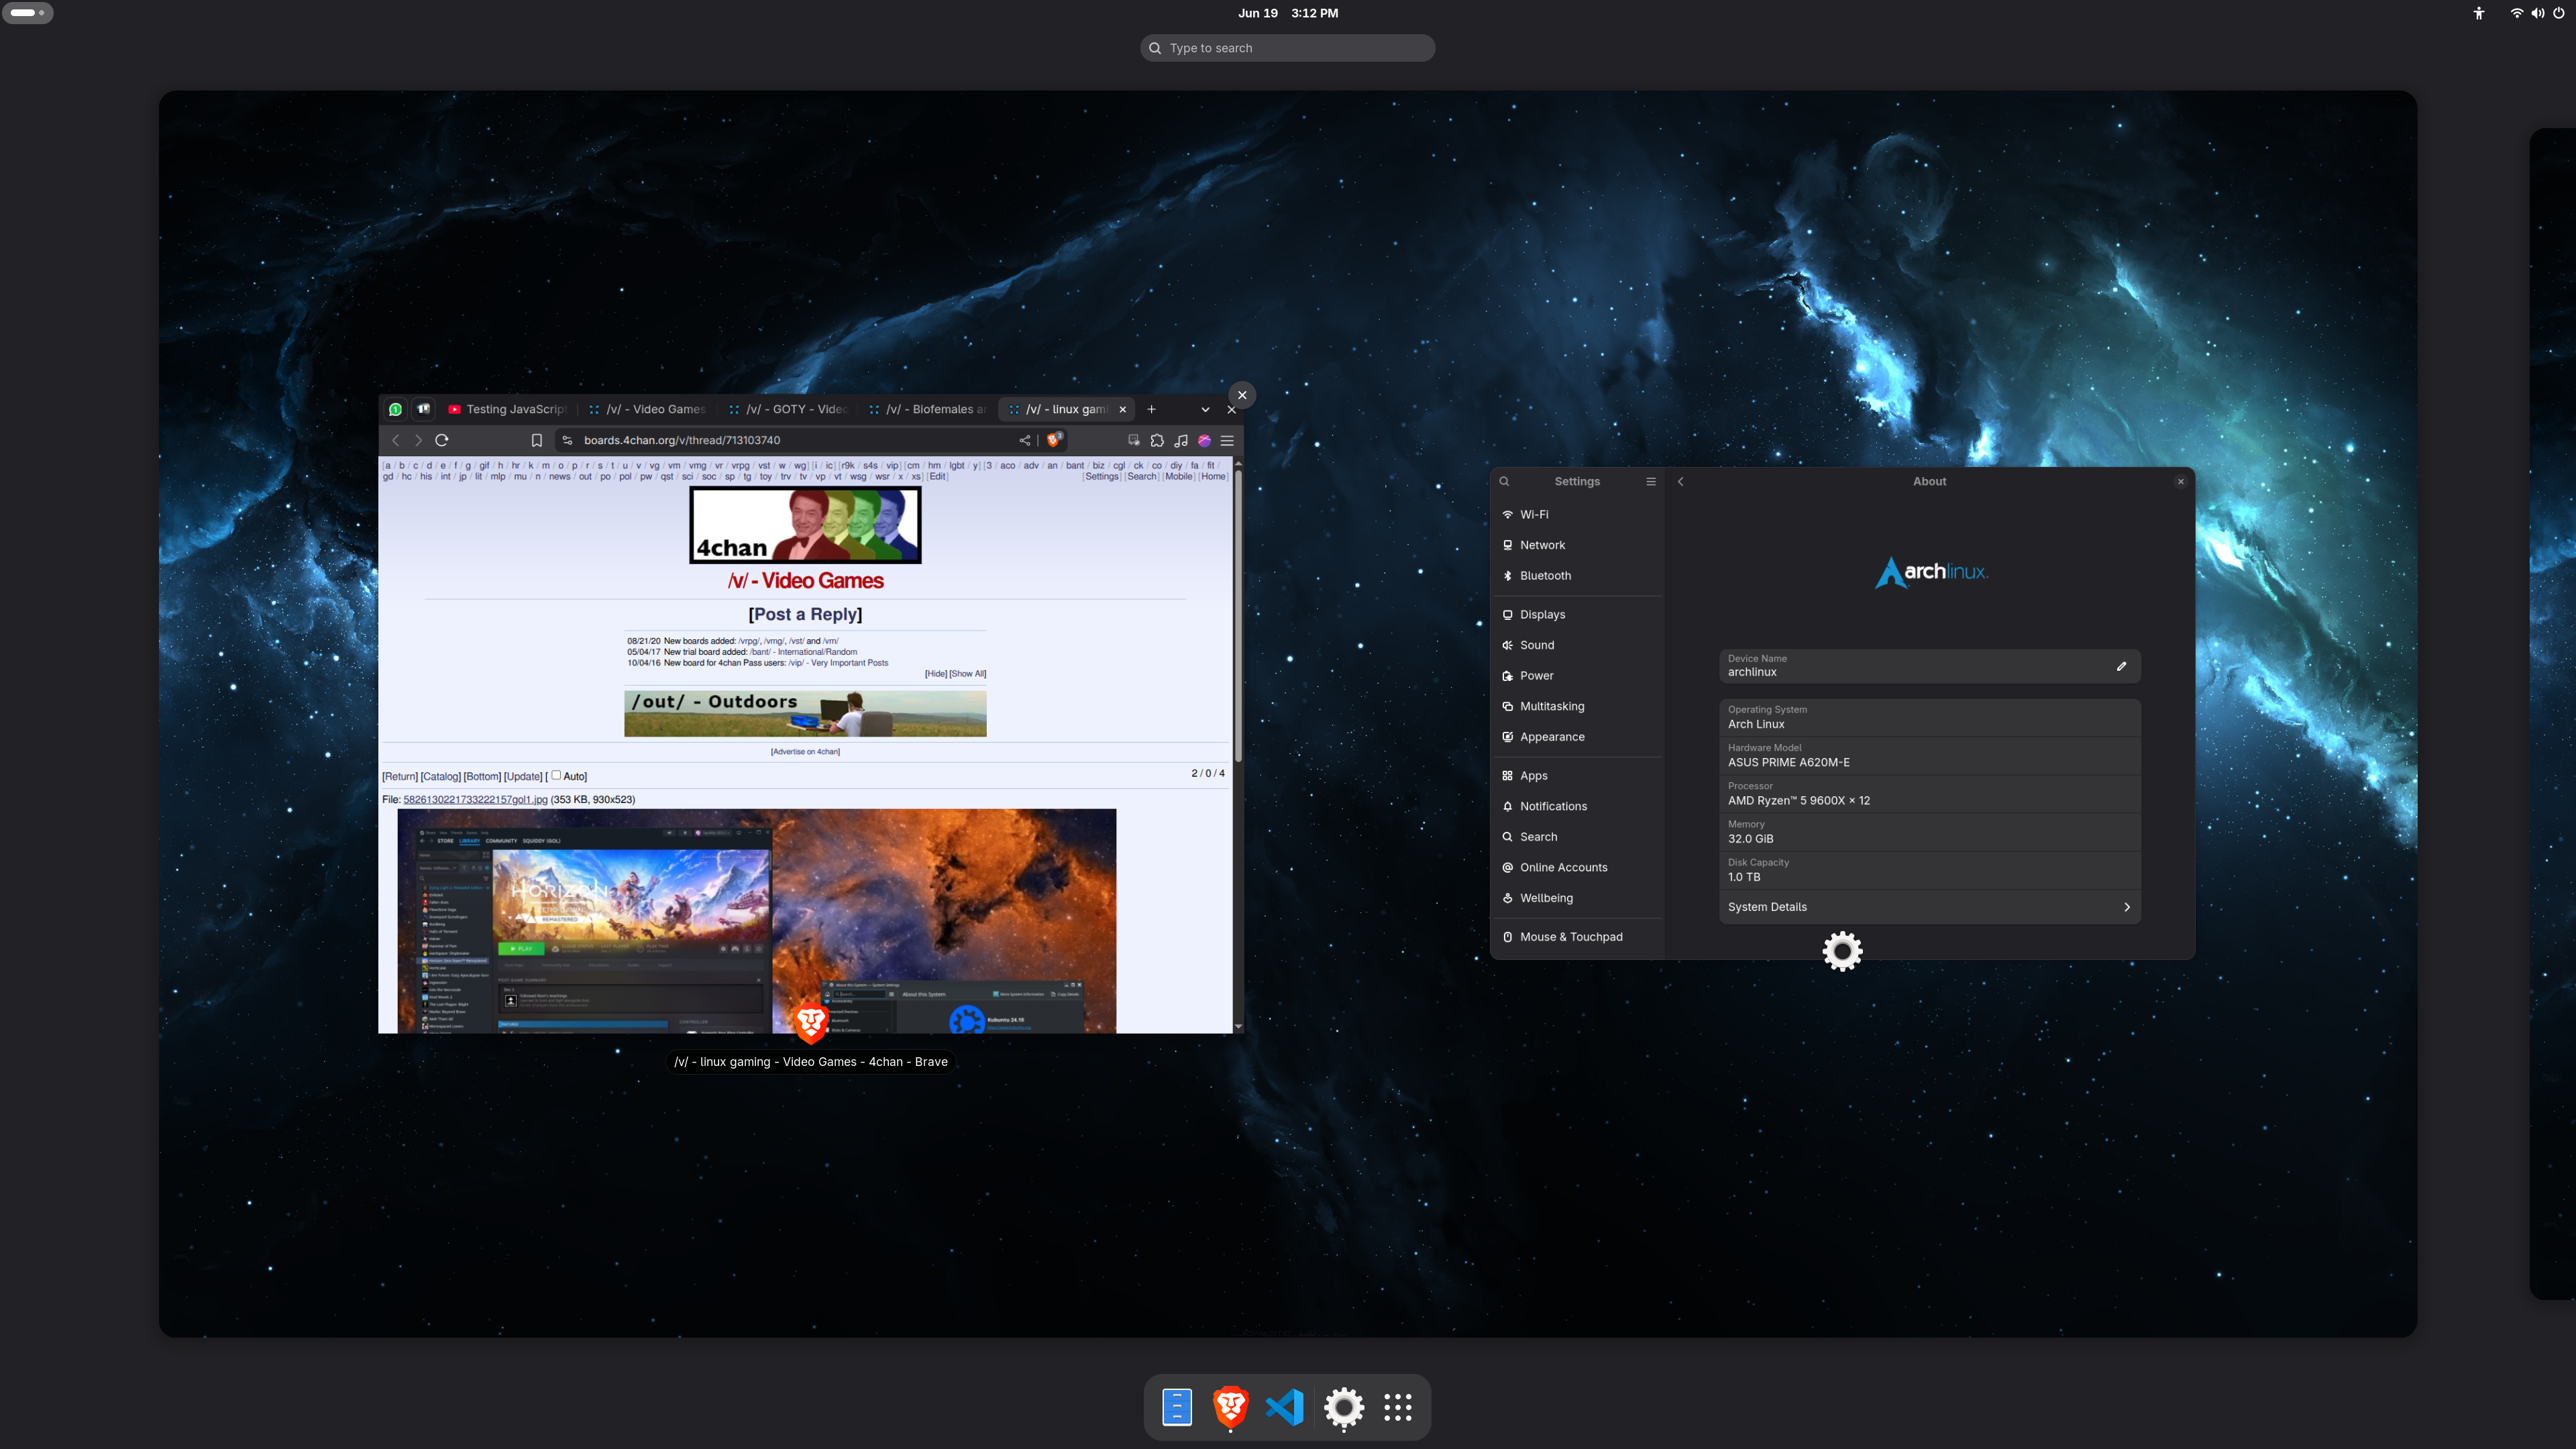Click the [Update] link in thread nav

pos(523,776)
